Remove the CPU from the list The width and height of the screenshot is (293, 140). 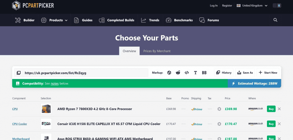pyautogui.click(x=279, y=109)
